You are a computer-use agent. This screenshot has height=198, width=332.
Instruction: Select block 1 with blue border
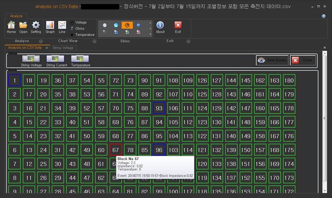point(14,80)
